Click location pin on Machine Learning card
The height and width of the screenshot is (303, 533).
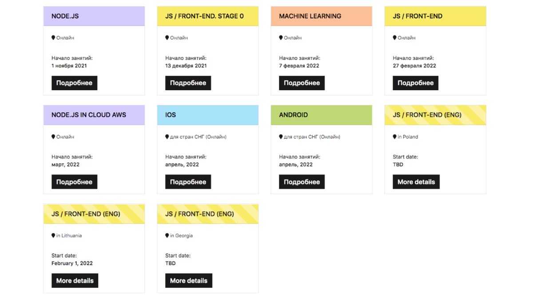281,38
